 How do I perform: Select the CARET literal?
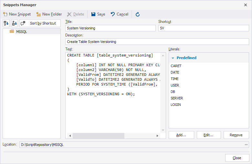point(176,66)
